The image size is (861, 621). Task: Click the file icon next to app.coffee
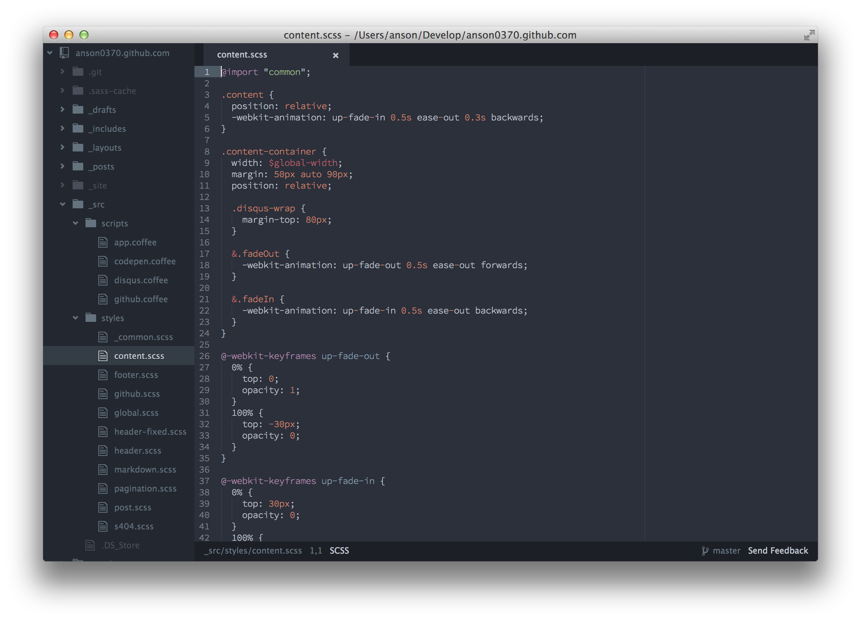pyautogui.click(x=103, y=242)
